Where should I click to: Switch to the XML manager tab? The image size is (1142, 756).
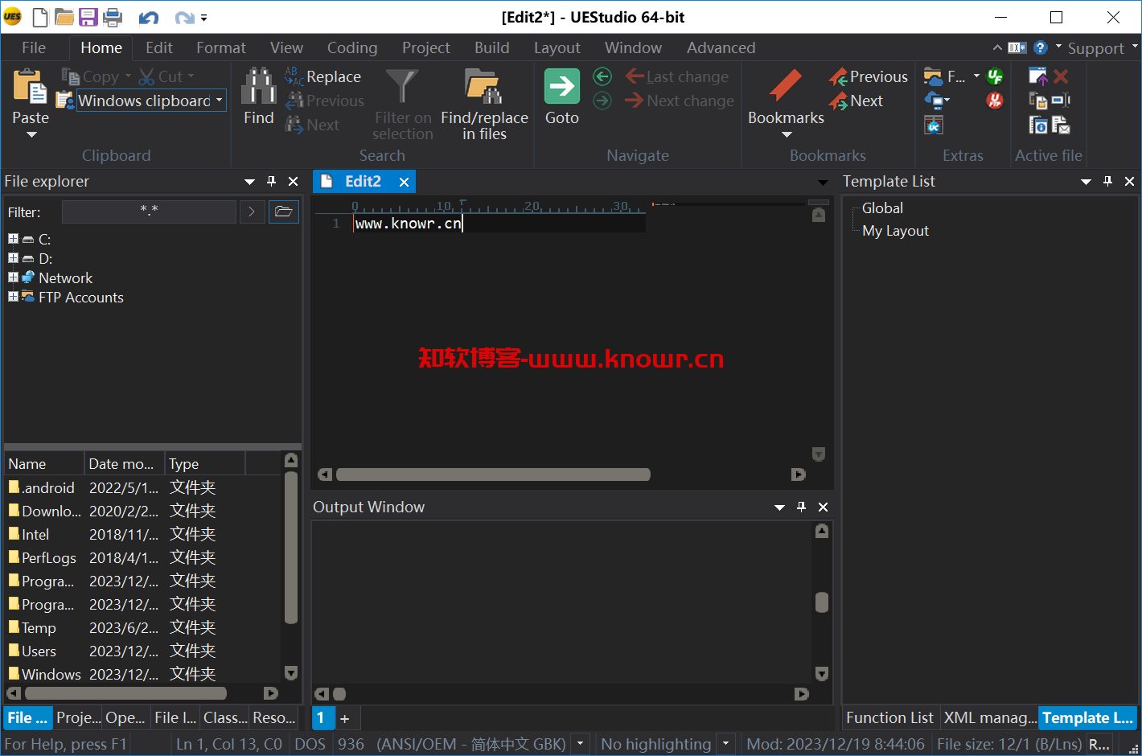[990, 717]
